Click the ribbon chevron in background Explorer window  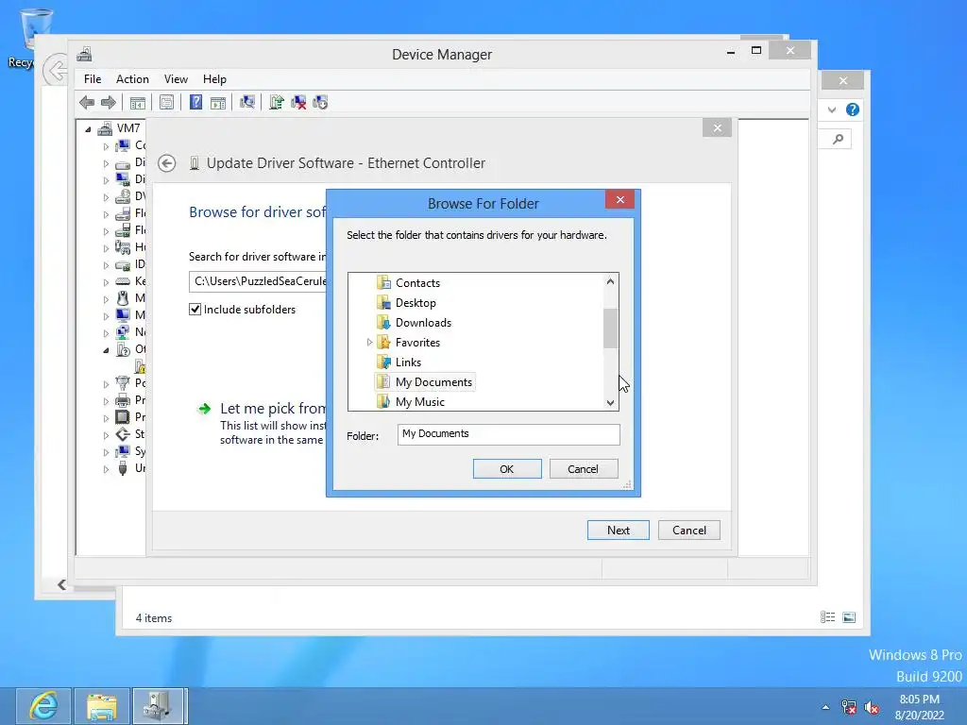tap(832, 110)
